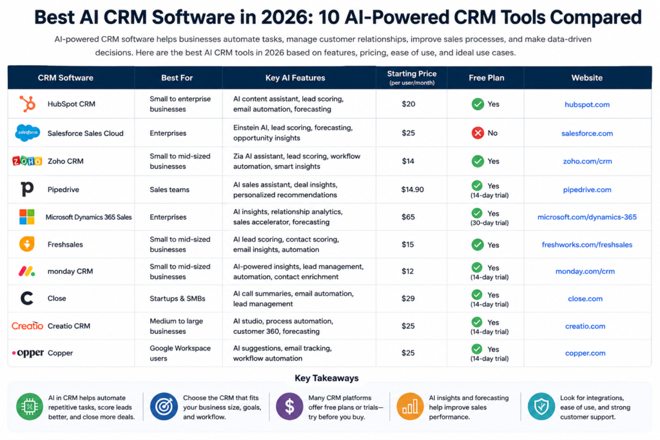Click the main page title
Screen dimensions: 660x440
(x=338, y=17)
